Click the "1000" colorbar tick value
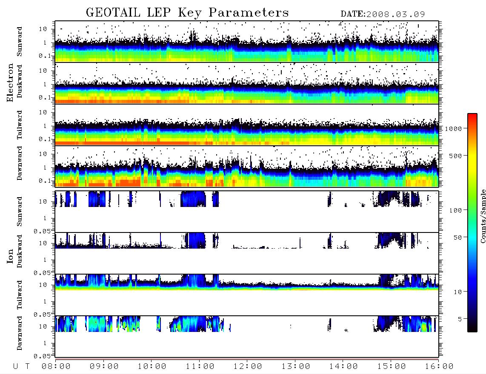The width and height of the screenshot is (486, 374). point(453,129)
